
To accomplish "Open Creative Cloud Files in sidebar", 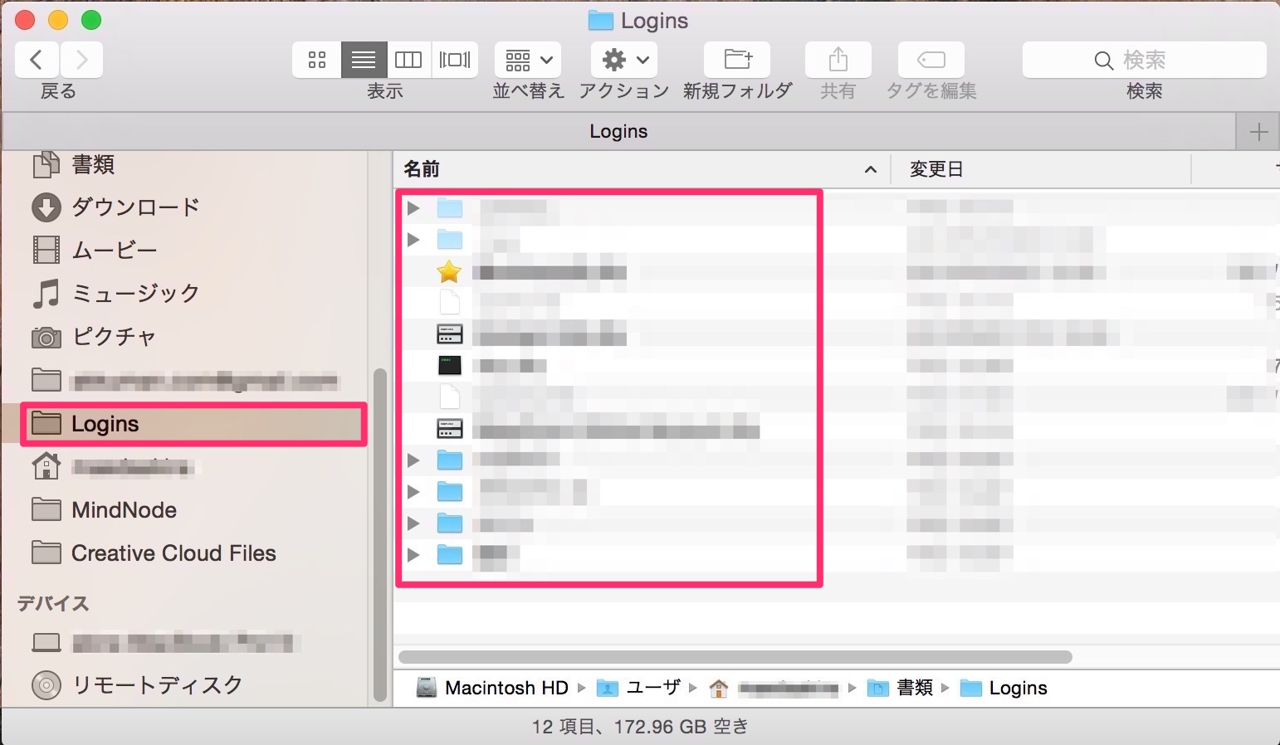I will pos(154,553).
